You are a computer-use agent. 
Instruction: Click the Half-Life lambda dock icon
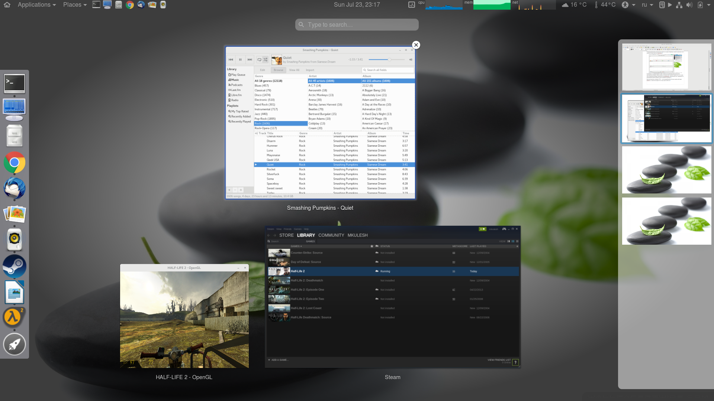tap(14, 317)
